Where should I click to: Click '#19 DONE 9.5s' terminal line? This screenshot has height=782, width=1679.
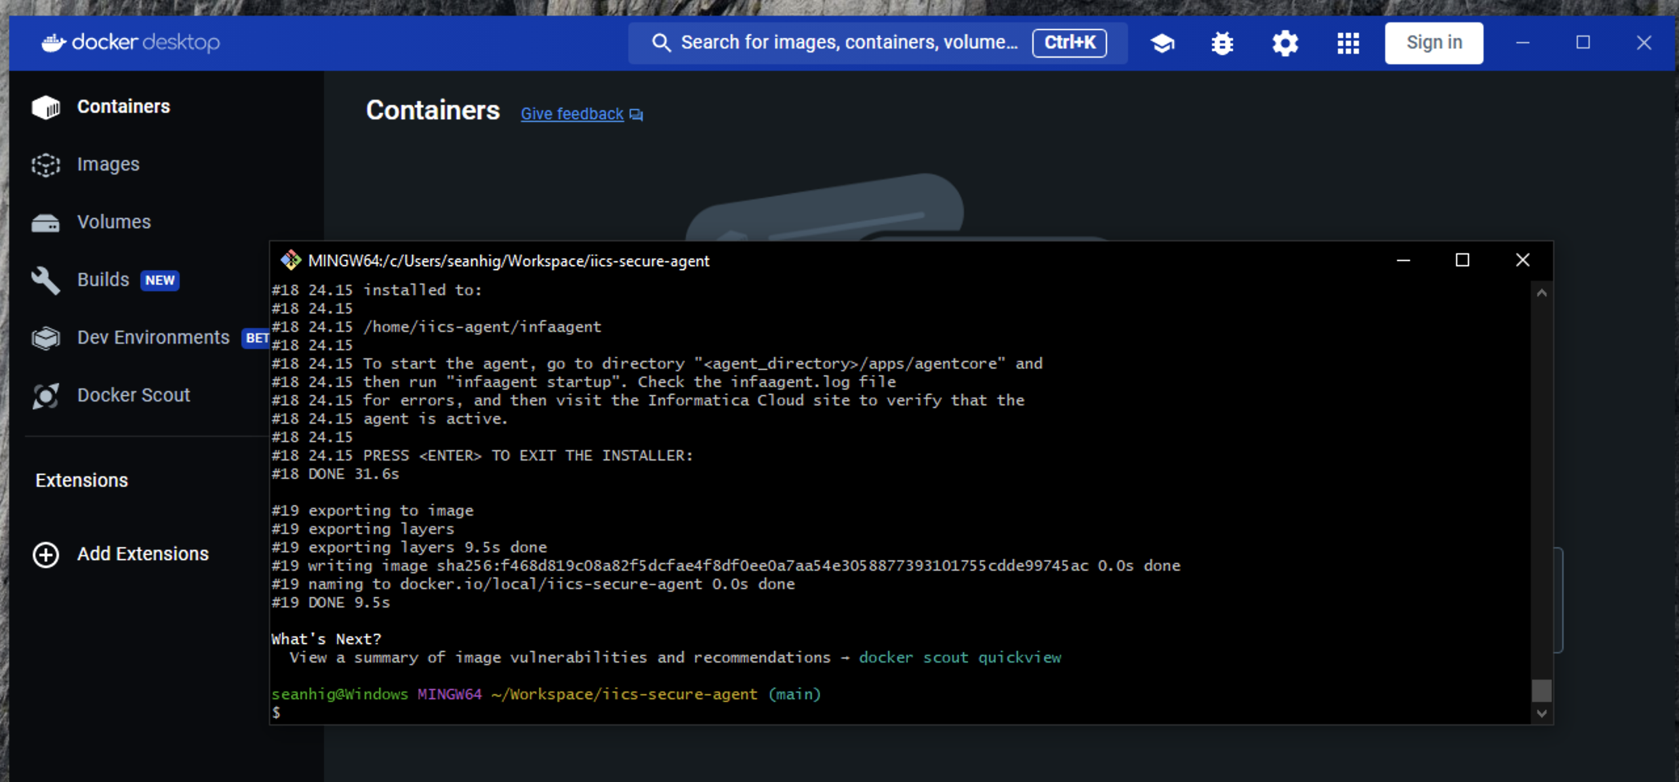pos(331,602)
